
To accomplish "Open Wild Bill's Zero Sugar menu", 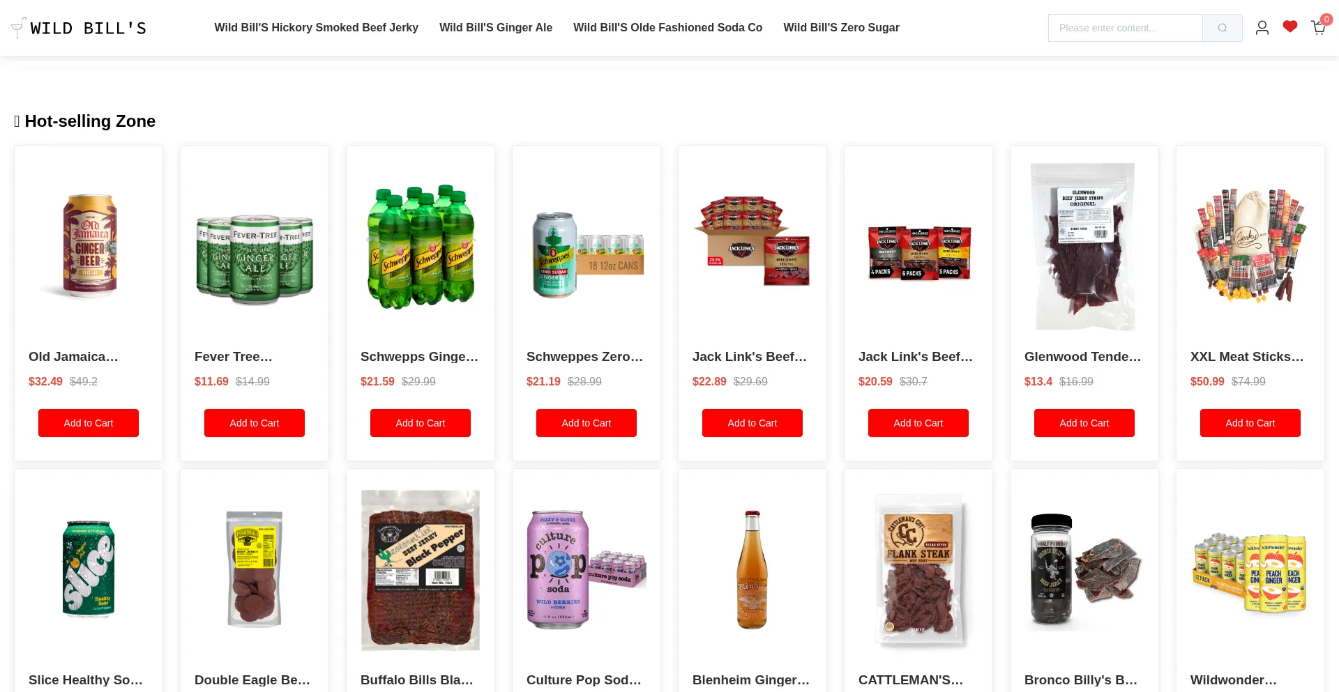I will point(841,28).
